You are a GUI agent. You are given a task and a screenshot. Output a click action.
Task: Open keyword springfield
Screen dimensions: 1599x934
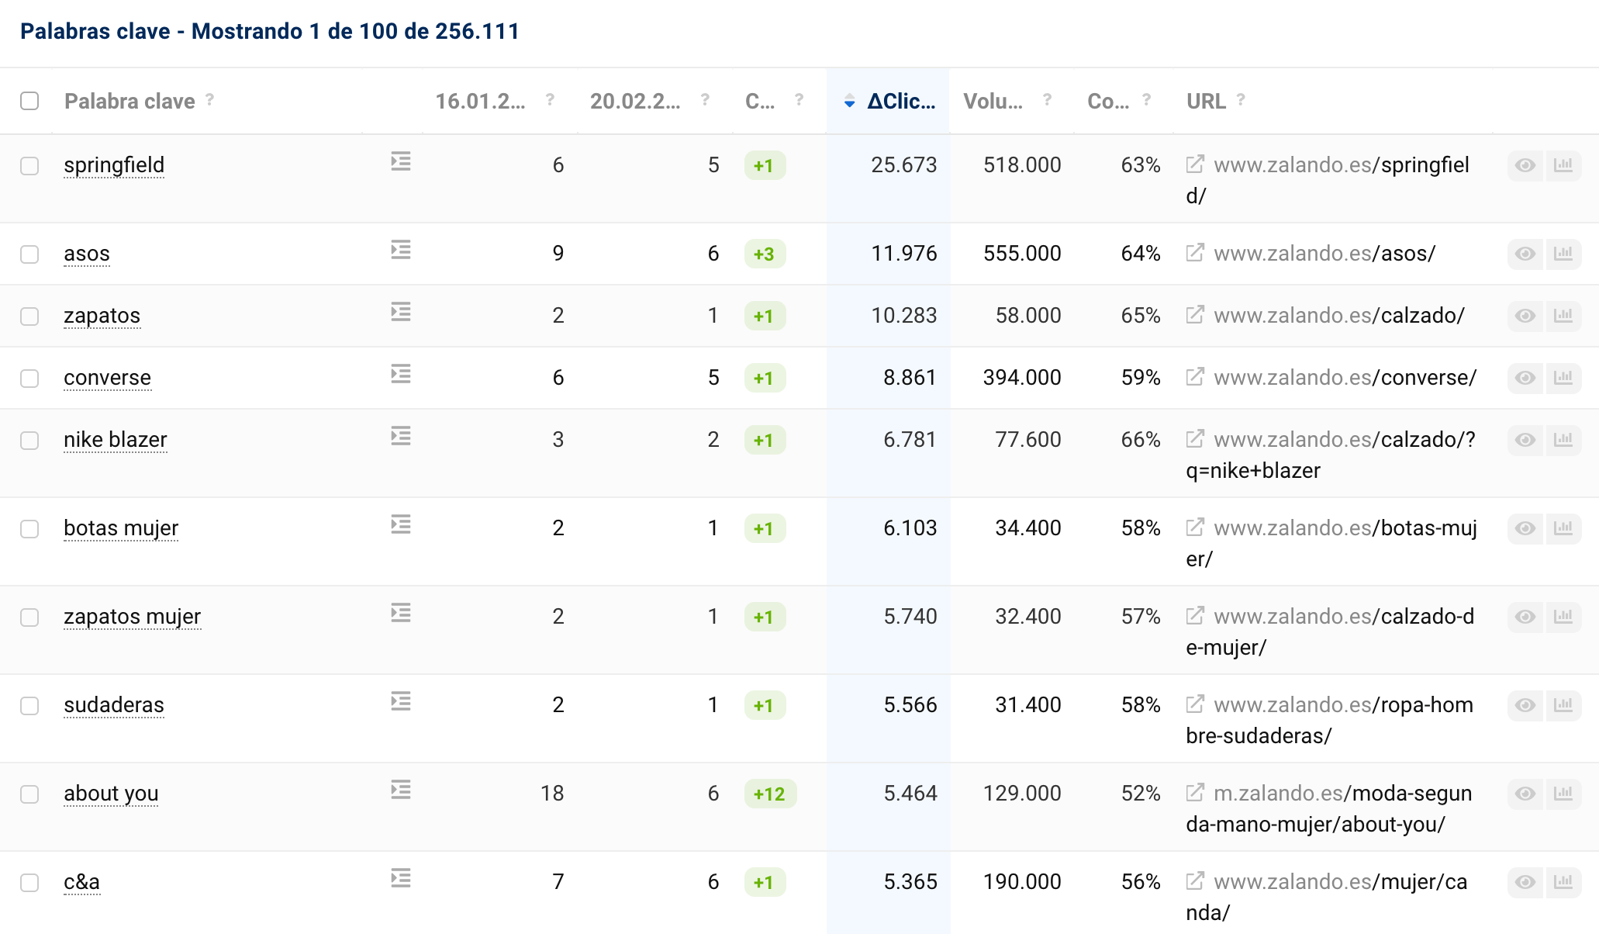(x=114, y=165)
